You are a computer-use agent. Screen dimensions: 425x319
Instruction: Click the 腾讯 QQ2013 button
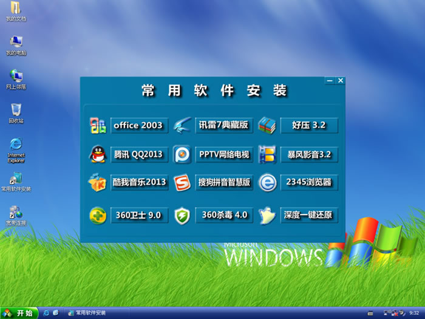coord(139,154)
